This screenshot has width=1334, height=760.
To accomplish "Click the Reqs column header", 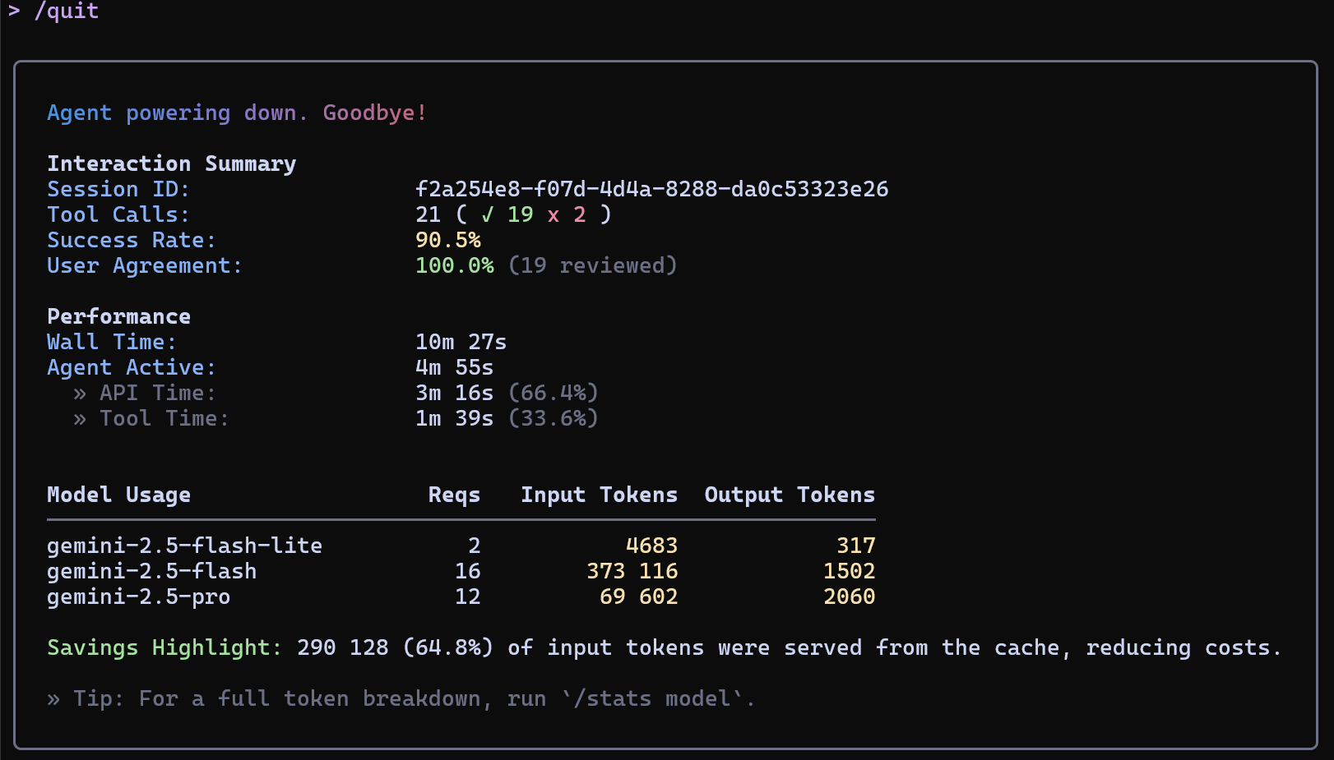I will 454,495.
